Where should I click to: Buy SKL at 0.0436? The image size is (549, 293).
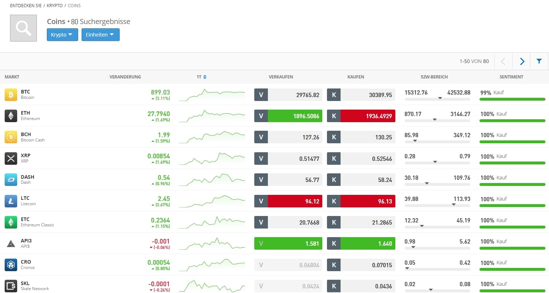coord(361,286)
